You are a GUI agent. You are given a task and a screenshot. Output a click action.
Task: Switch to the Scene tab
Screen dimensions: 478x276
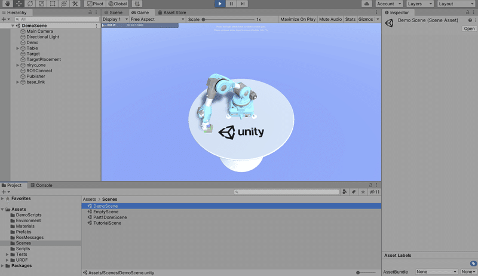click(113, 13)
